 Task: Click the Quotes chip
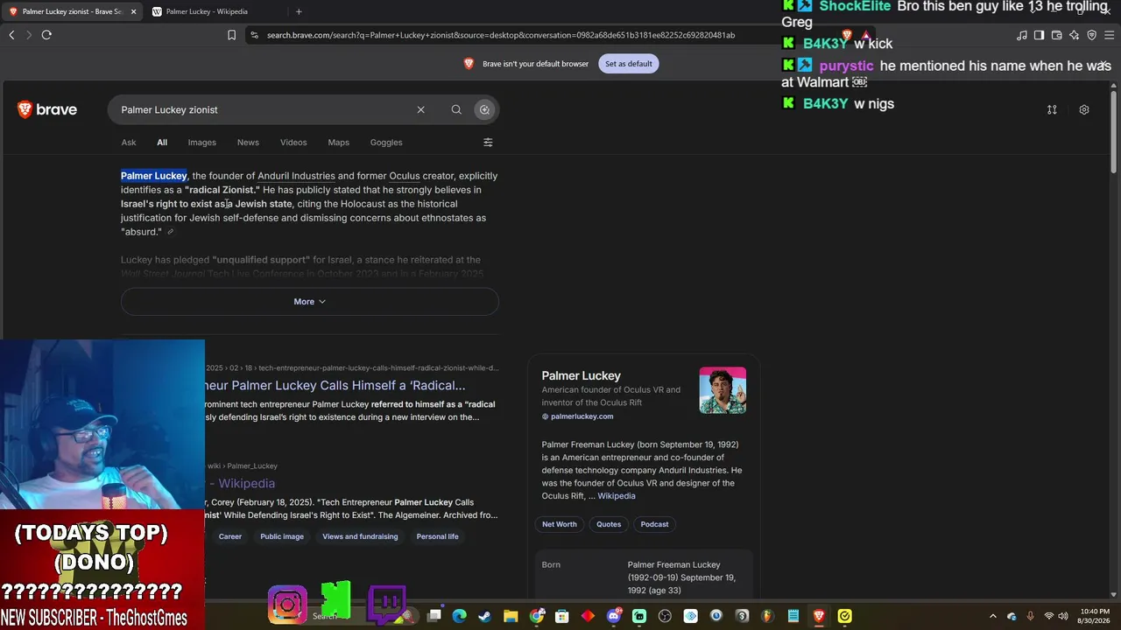tap(609, 524)
